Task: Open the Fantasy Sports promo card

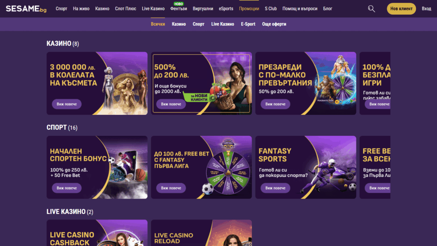Action: (306, 167)
